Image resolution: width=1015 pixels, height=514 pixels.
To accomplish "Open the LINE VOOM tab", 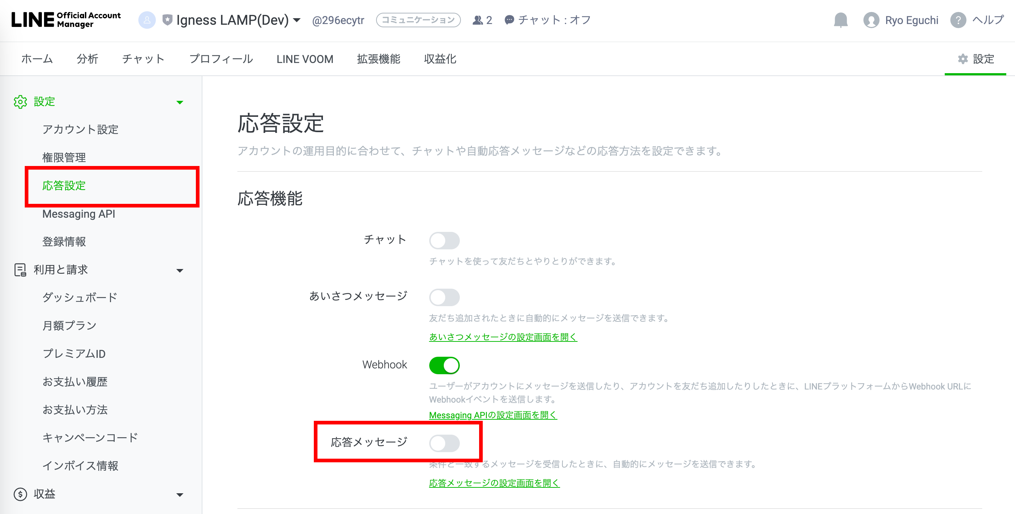I will (x=305, y=59).
